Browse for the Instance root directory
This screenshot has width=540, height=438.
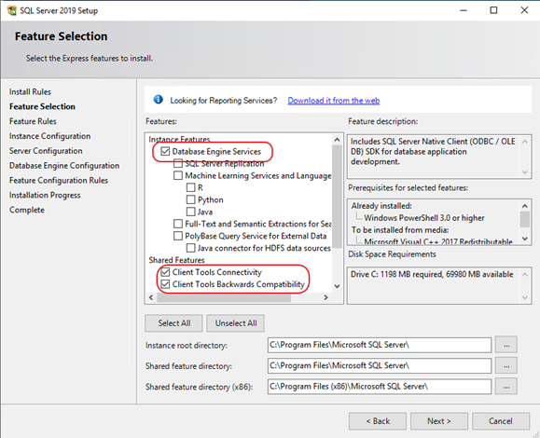[506, 345]
